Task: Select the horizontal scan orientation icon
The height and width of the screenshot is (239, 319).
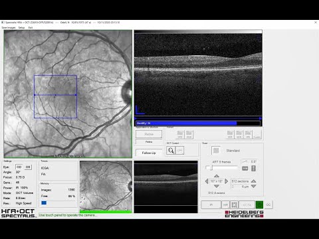Action: 245,169
